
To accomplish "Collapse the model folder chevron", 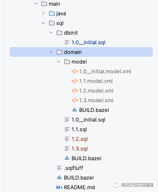I will [59, 62].
